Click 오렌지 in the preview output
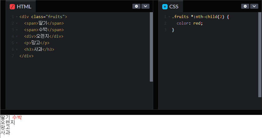This screenshot has height=138, width=262. 8,122
